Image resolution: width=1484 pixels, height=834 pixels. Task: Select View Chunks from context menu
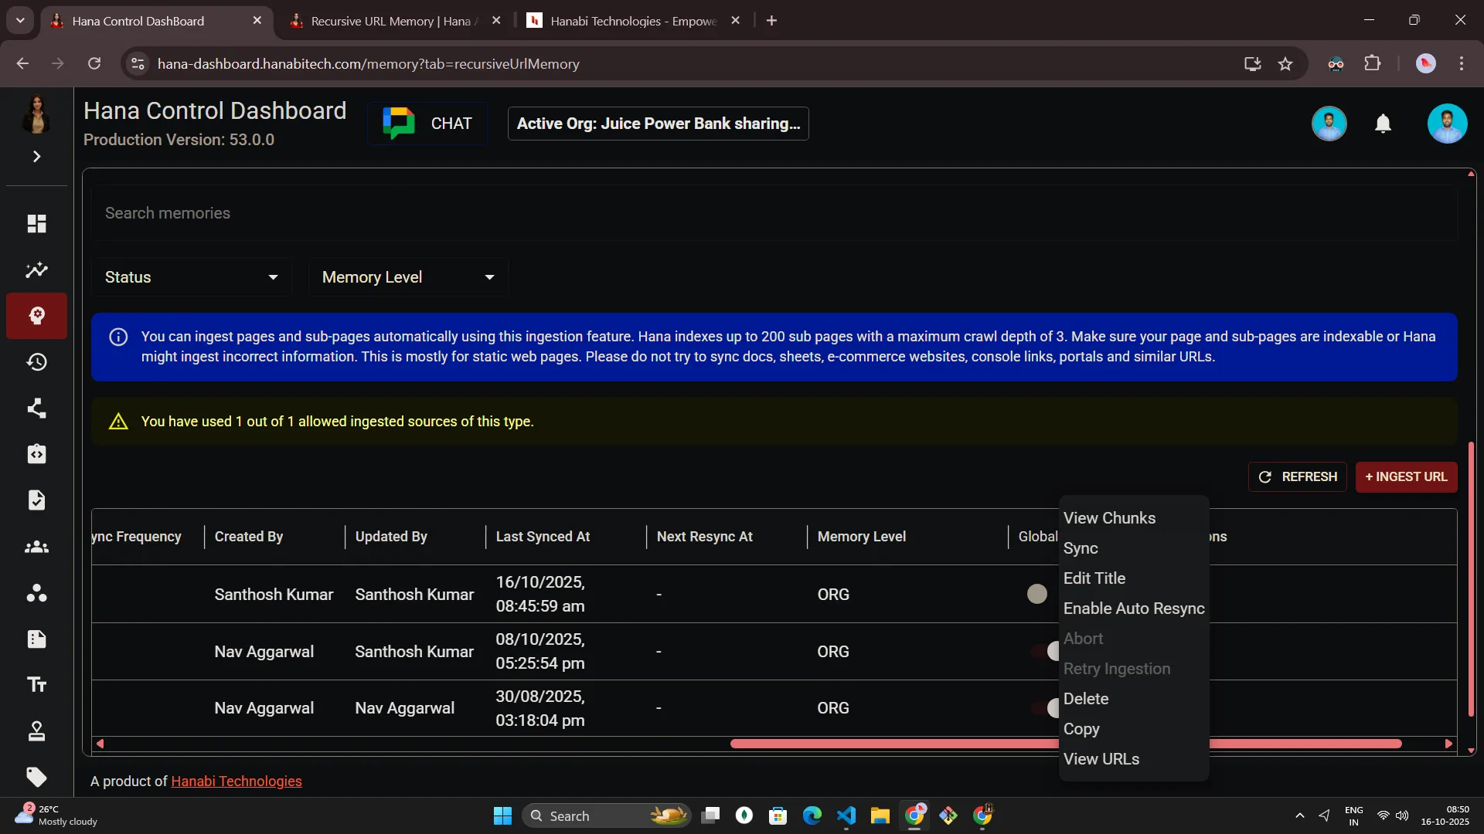tap(1109, 518)
